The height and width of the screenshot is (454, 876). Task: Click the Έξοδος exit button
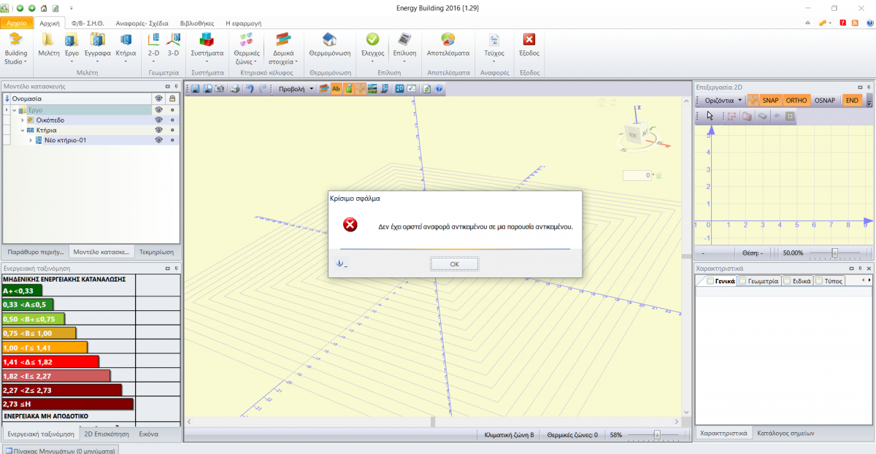(529, 45)
